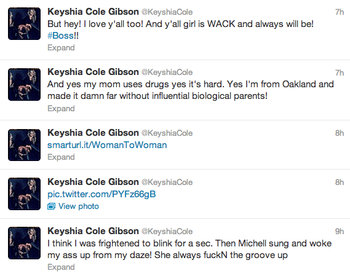Click the View photo link

point(79,206)
